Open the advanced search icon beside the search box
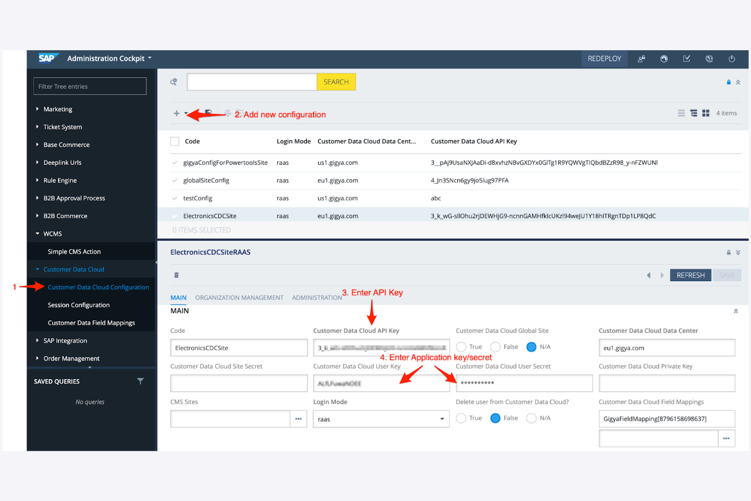This screenshot has width=751, height=501. (174, 81)
